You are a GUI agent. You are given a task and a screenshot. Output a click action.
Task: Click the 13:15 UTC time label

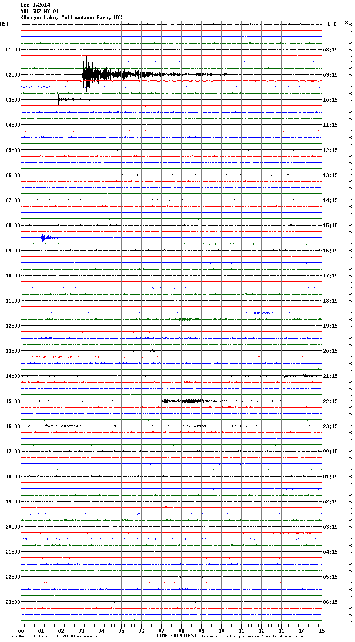click(330, 175)
